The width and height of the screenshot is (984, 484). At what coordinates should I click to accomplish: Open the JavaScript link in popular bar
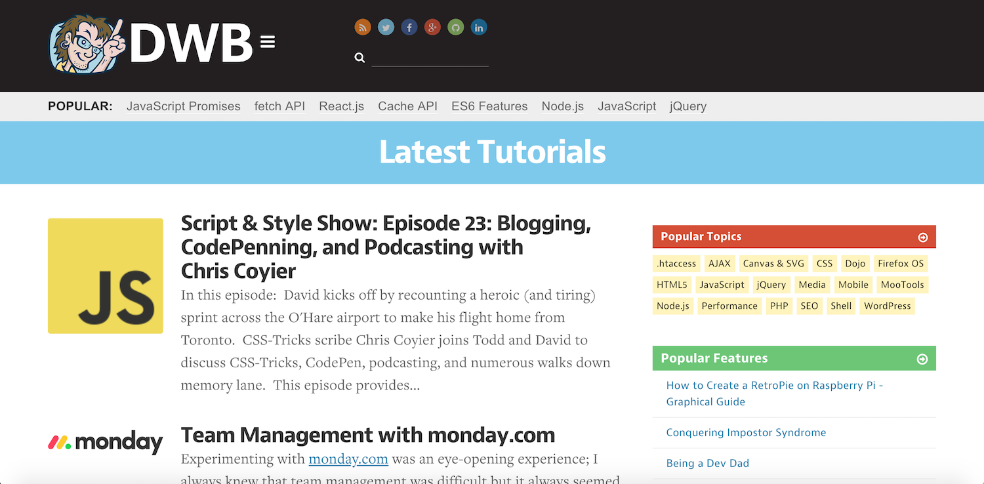[627, 106]
